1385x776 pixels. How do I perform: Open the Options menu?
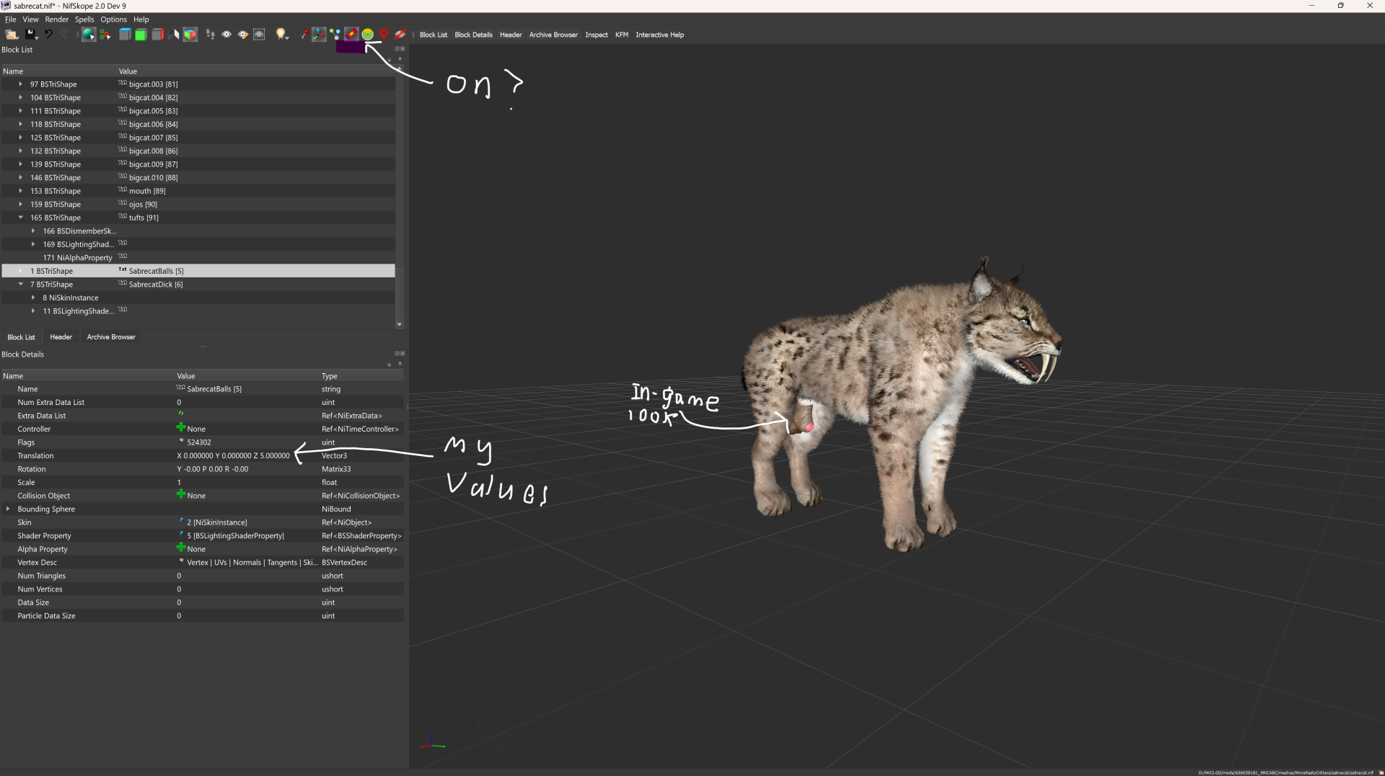point(113,19)
